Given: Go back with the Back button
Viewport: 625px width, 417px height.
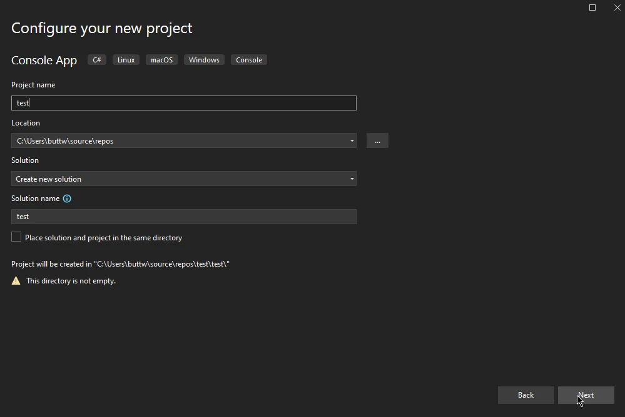Looking at the screenshot, I should (526, 395).
